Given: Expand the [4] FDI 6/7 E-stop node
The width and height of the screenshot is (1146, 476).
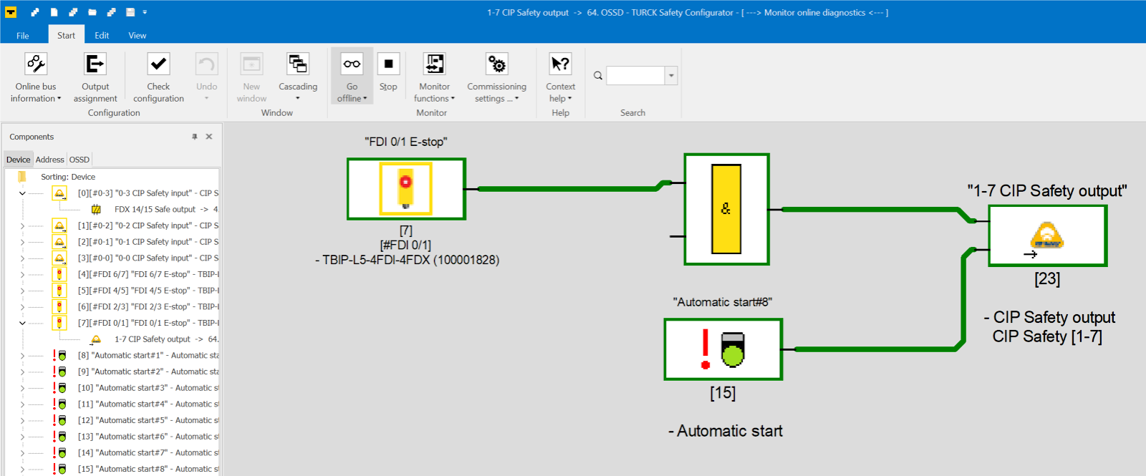Looking at the screenshot, I should (22, 274).
